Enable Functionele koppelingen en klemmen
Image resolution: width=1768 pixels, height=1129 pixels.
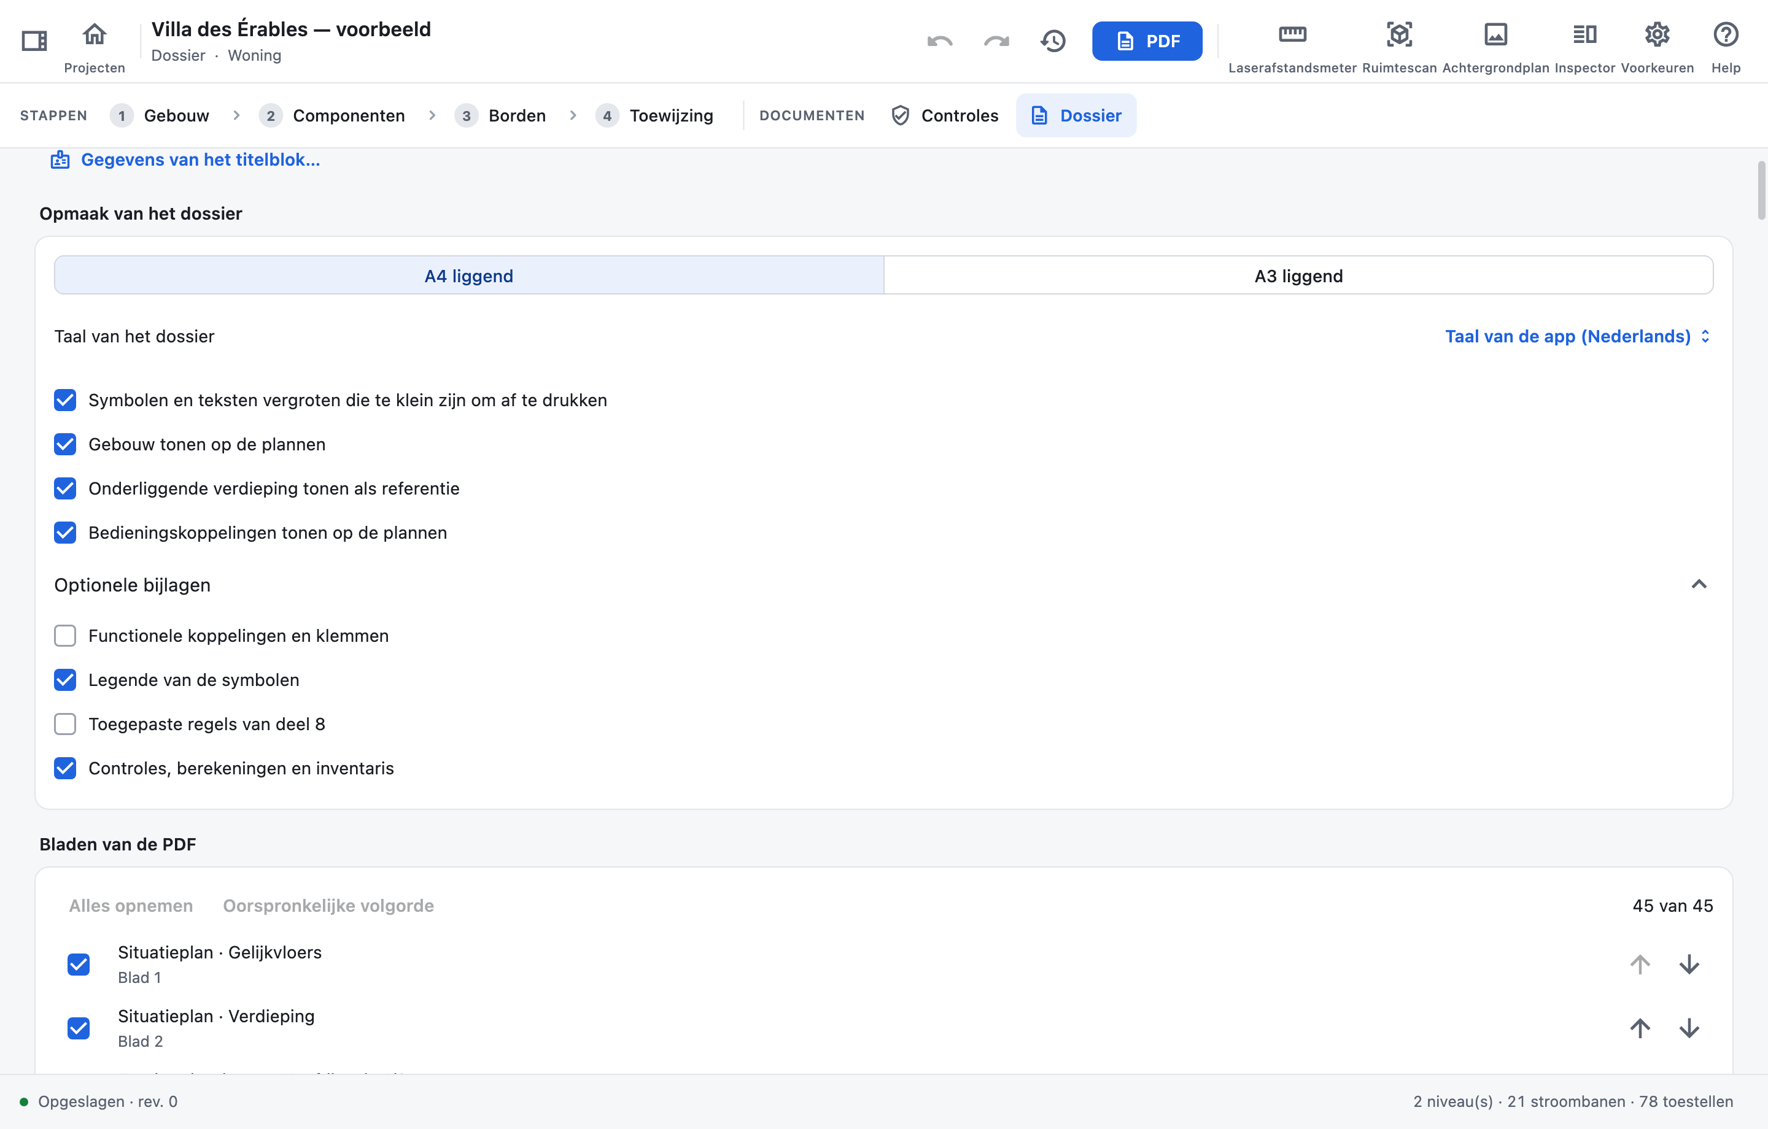click(65, 636)
